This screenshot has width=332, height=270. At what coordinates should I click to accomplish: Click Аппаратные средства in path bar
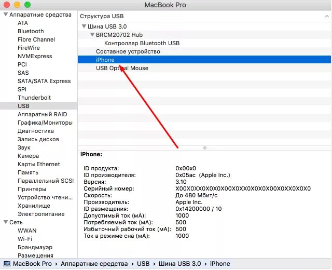(x=94, y=264)
